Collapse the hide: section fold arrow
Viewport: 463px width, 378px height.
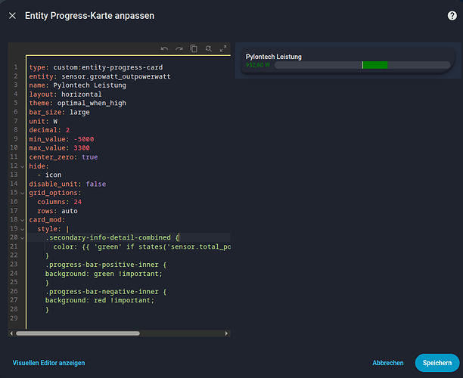[23, 166]
